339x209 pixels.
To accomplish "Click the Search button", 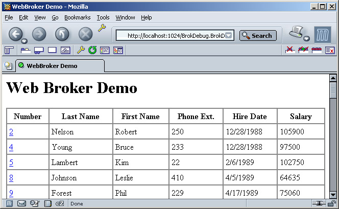I will pyautogui.click(x=258, y=36).
